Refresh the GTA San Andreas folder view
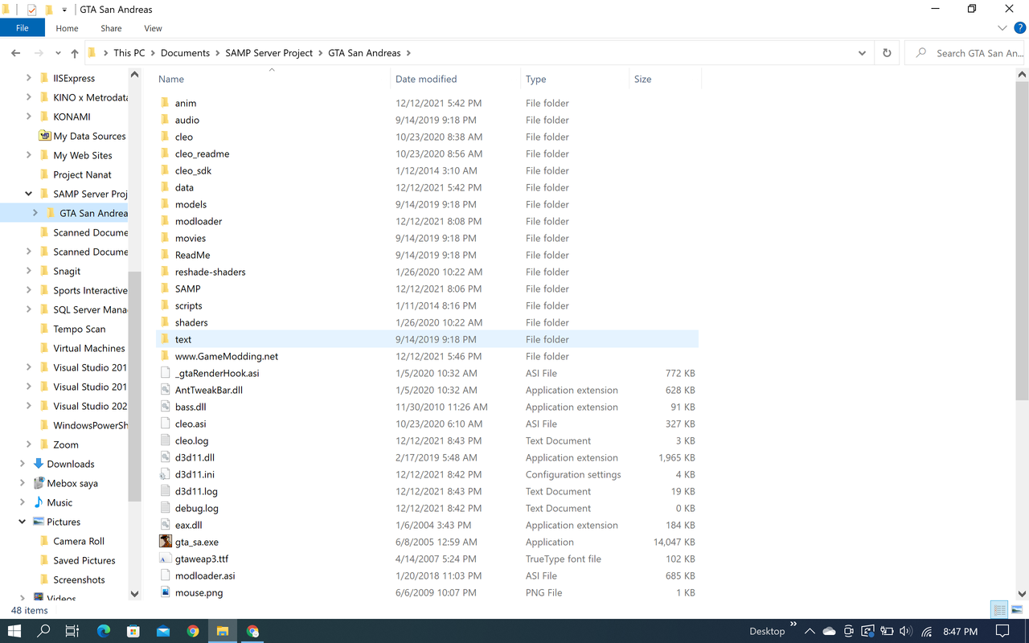Image resolution: width=1029 pixels, height=643 pixels. coord(887,53)
